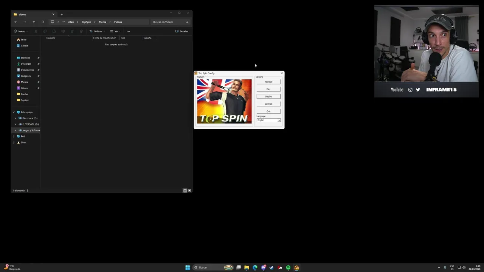
Task: Open Microsoft Edge from the taskbar
Action: (x=255, y=267)
